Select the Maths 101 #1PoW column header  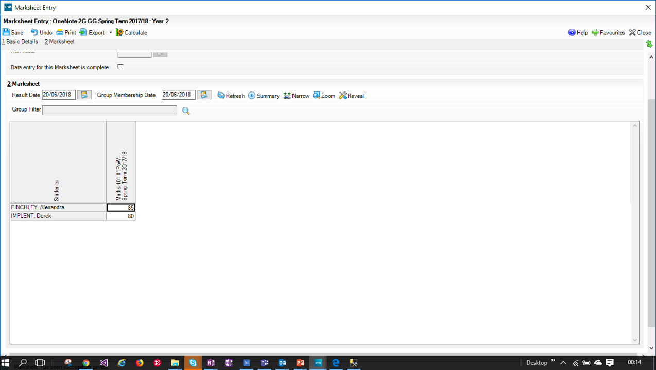pos(121,162)
